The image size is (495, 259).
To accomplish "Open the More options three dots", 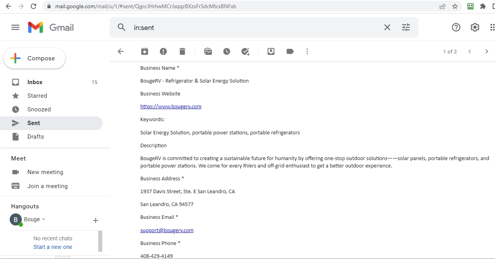I will click(307, 51).
